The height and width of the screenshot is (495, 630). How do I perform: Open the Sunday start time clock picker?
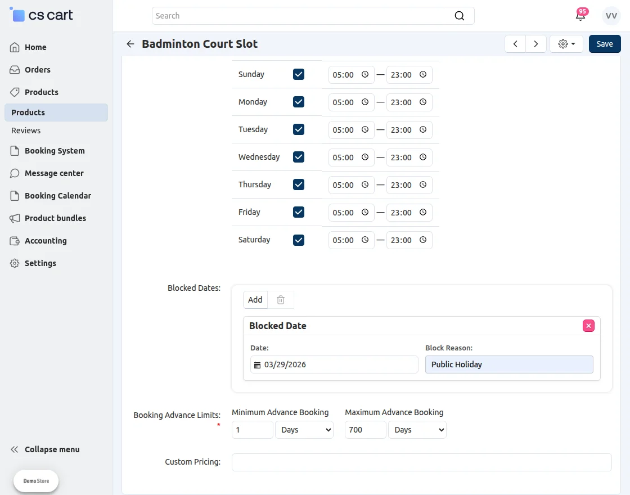(365, 75)
